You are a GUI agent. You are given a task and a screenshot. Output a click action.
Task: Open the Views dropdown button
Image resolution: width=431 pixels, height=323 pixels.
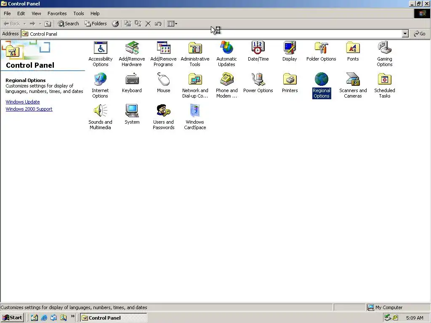pyautogui.click(x=172, y=24)
